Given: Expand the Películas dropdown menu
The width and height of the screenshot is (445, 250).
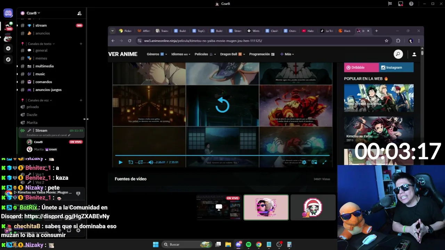Looking at the screenshot, I should point(205,54).
